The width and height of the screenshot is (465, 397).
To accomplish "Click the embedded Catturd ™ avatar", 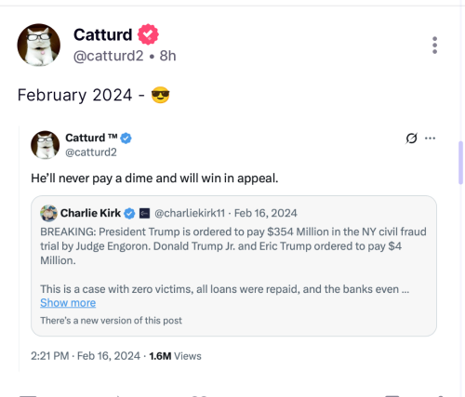I will (x=46, y=145).
